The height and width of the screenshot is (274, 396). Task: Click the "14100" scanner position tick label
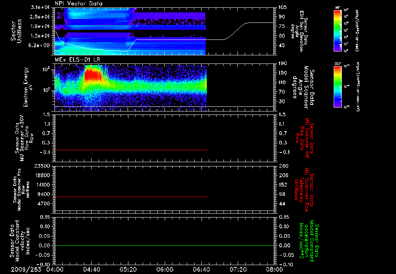coord(43,185)
